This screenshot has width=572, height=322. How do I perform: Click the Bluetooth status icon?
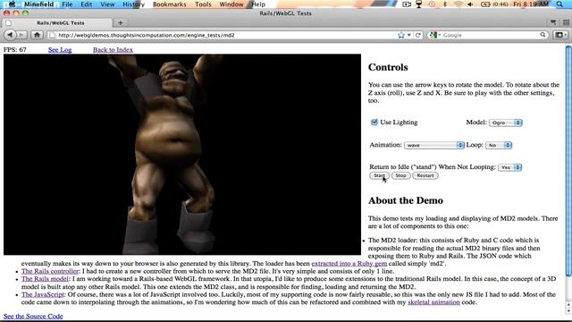tap(445, 4)
